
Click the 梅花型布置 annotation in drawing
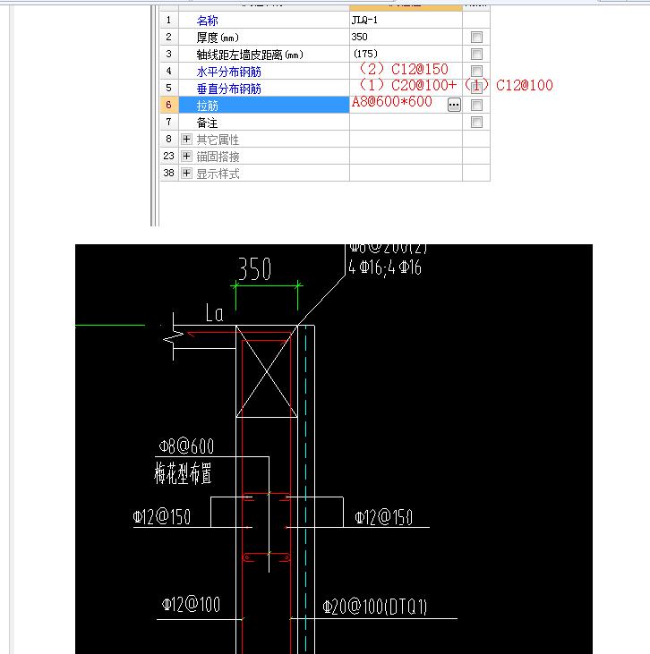click(x=183, y=473)
